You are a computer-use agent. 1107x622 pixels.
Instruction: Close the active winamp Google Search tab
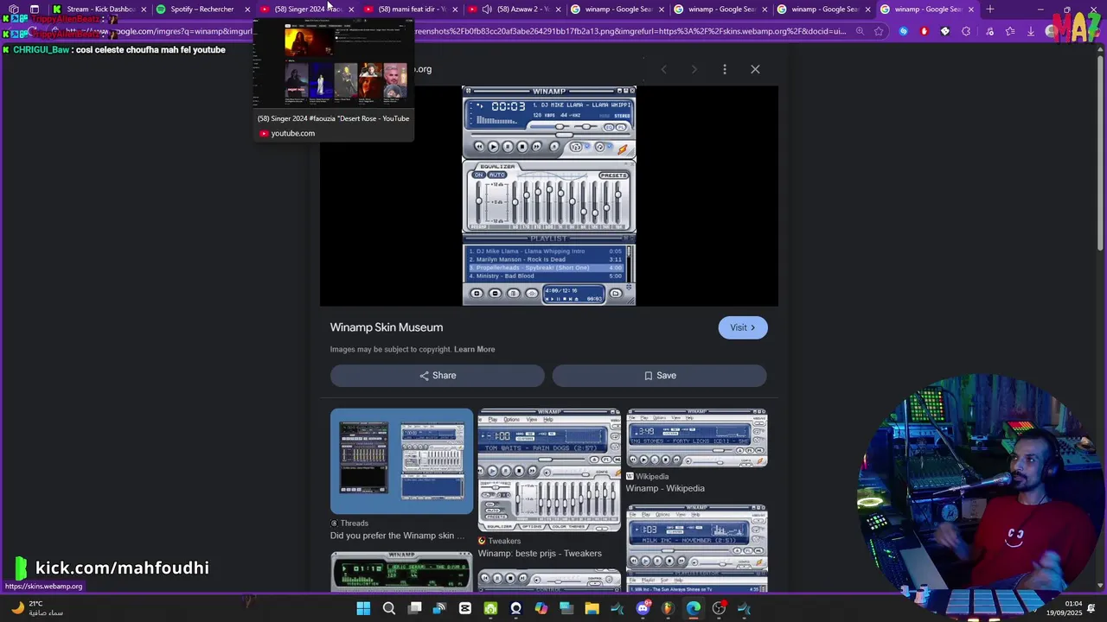[x=970, y=10]
